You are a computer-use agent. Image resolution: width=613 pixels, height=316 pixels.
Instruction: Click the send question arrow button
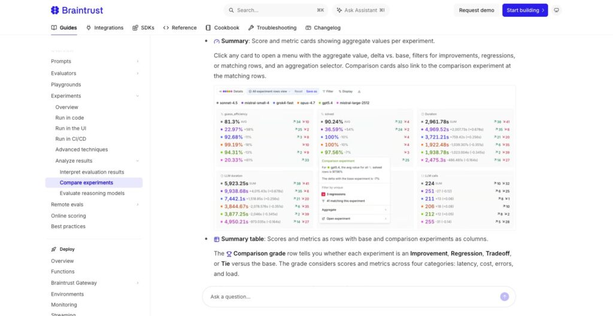pyautogui.click(x=504, y=297)
